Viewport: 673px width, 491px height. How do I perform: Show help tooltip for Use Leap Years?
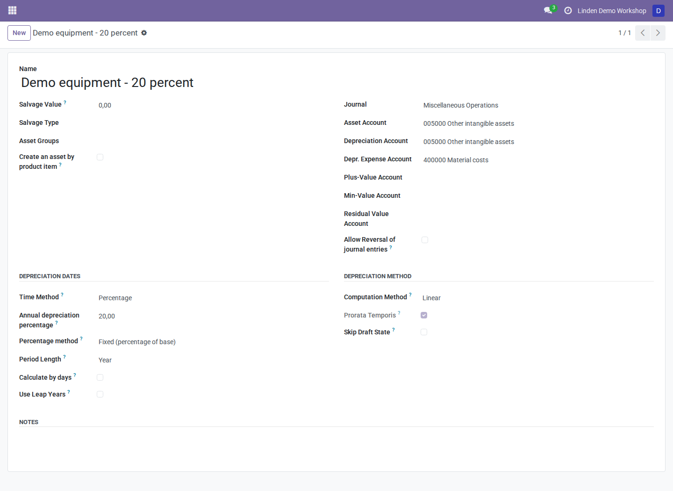pos(69,392)
